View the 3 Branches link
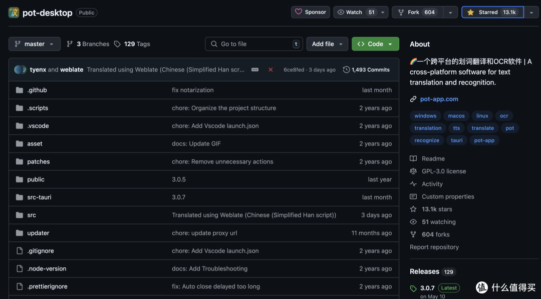Viewport: 541px width, 299px height. (x=88, y=43)
